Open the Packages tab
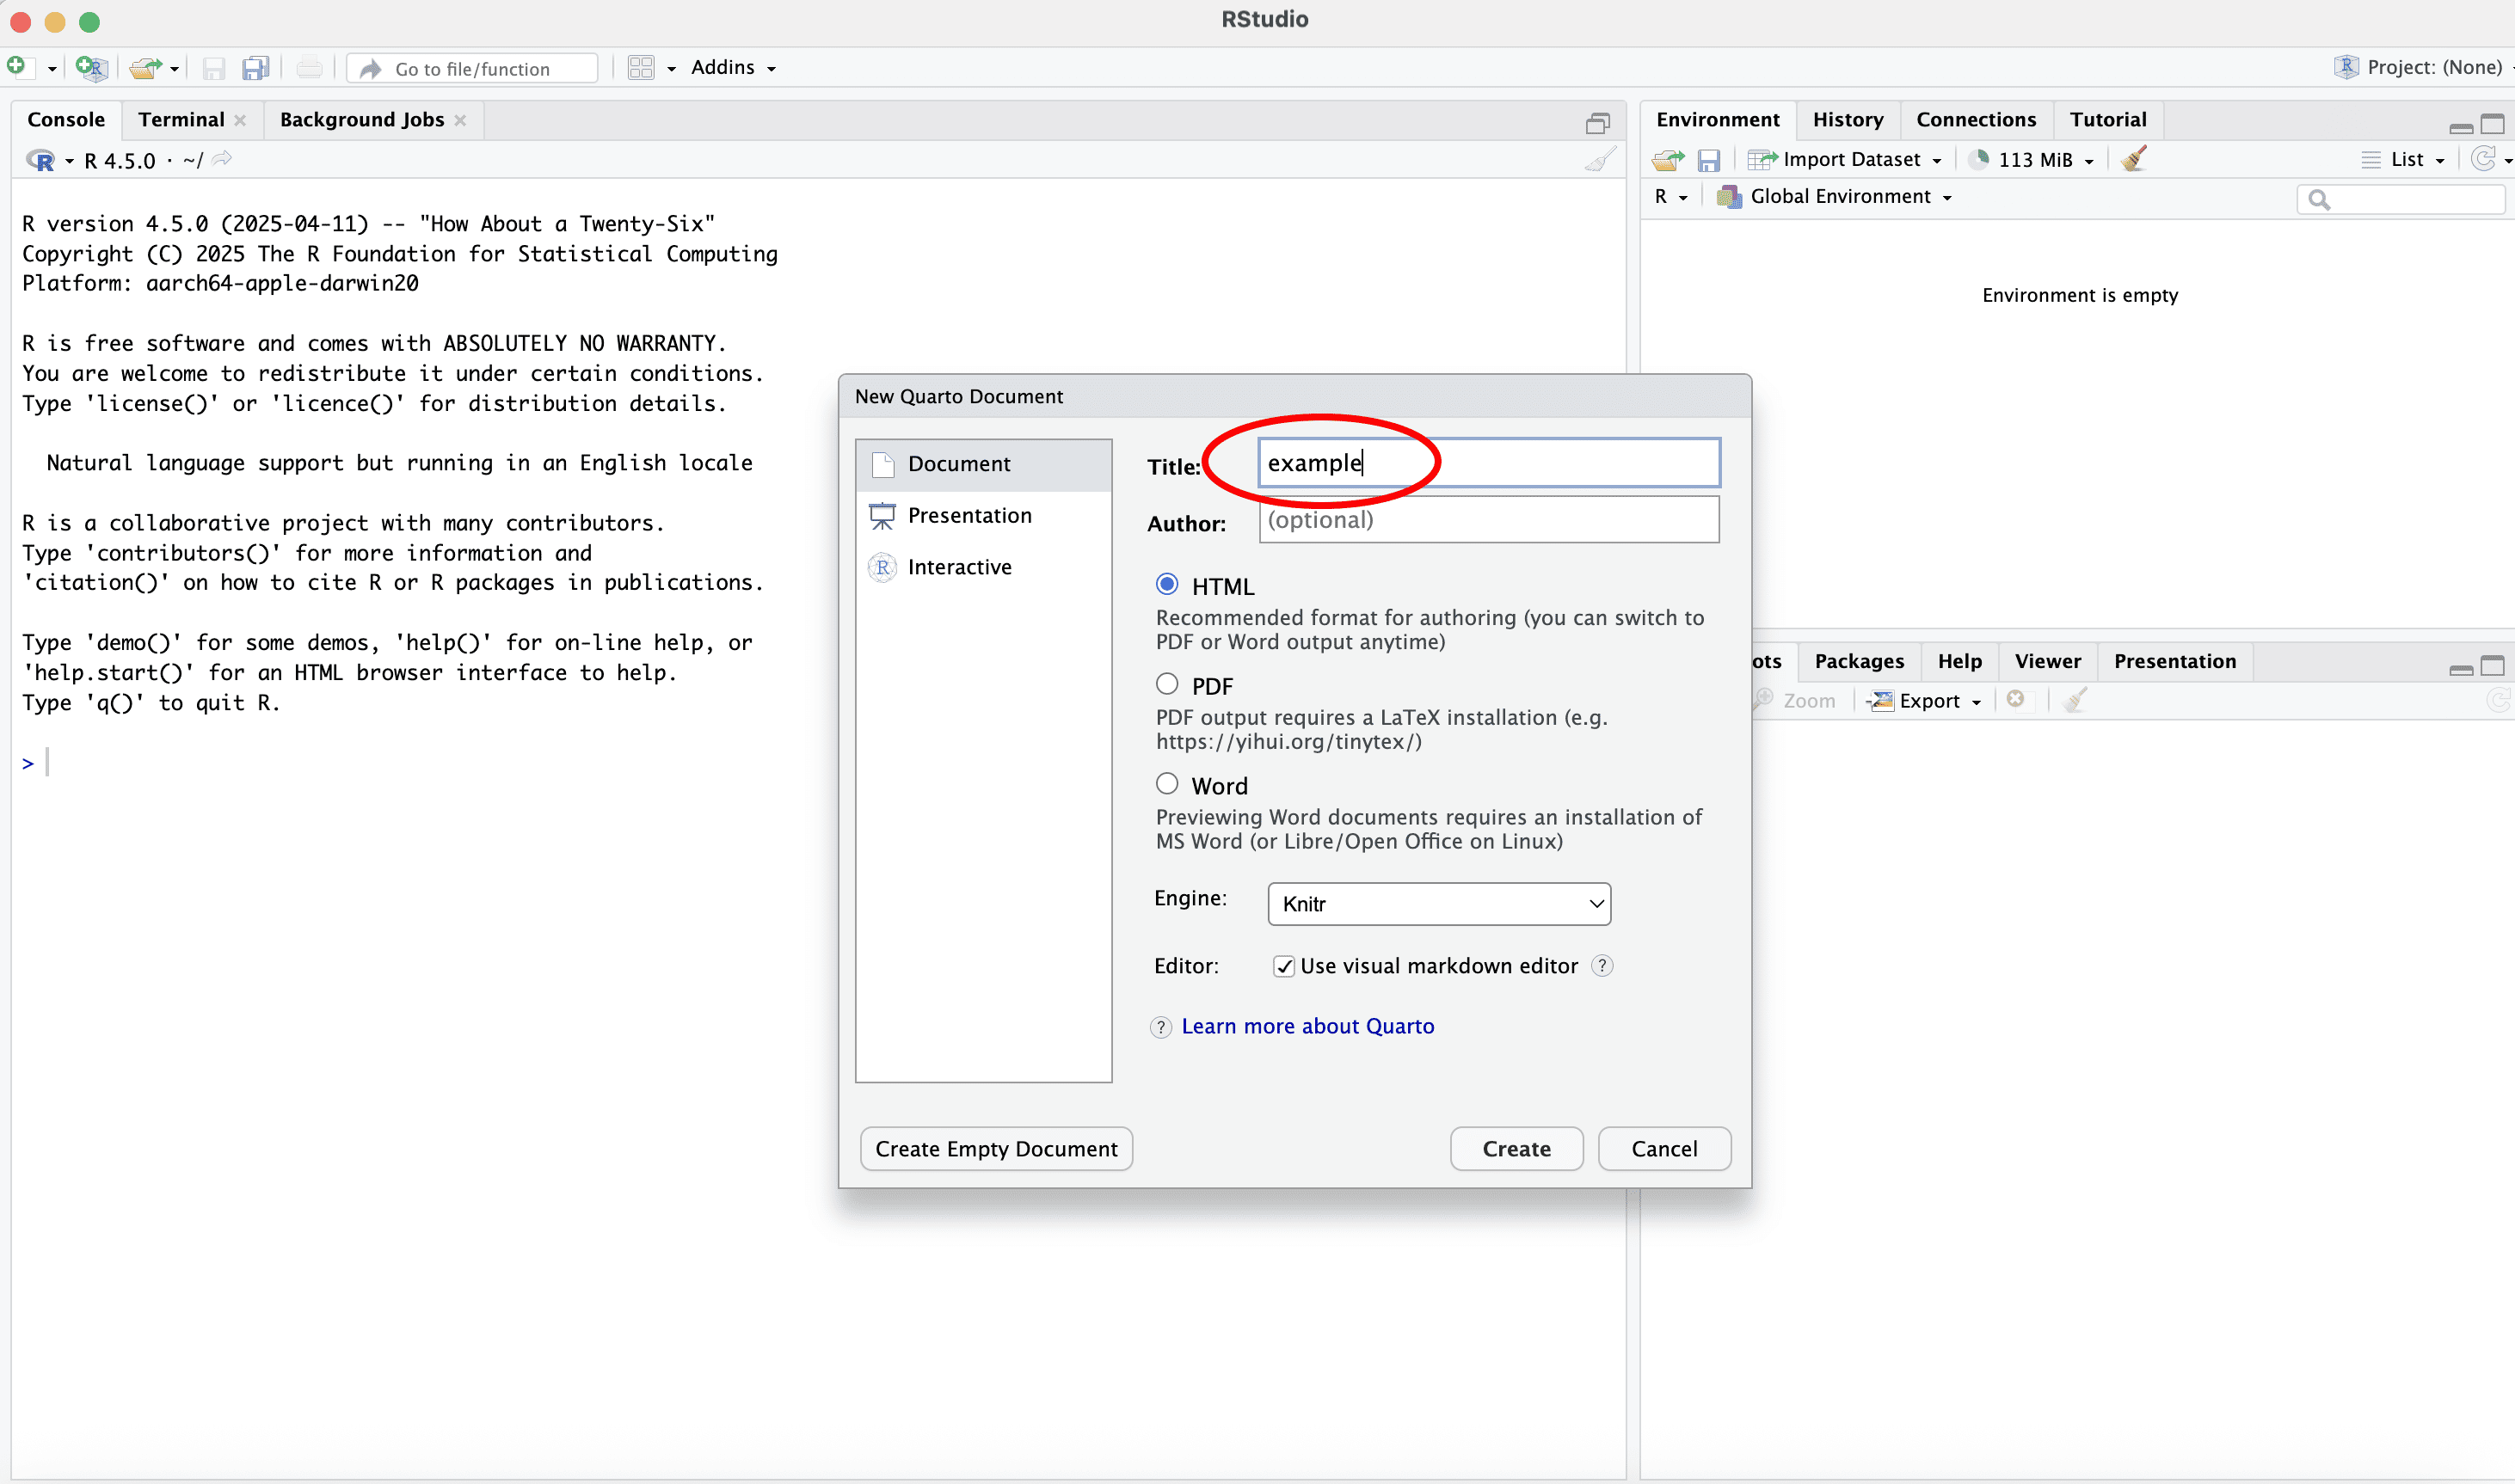 point(1859,661)
